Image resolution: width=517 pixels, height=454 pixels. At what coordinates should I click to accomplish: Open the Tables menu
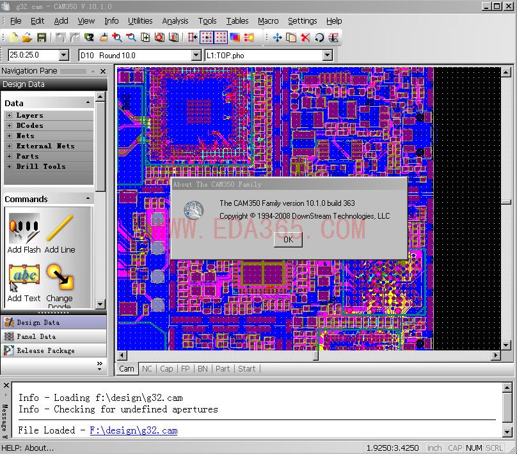(237, 20)
